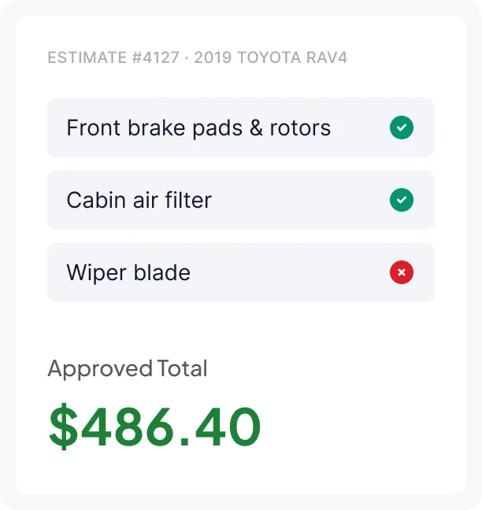This screenshot has width=482, height=510.
Task: Click the word Front in first item
Action: 94,128
